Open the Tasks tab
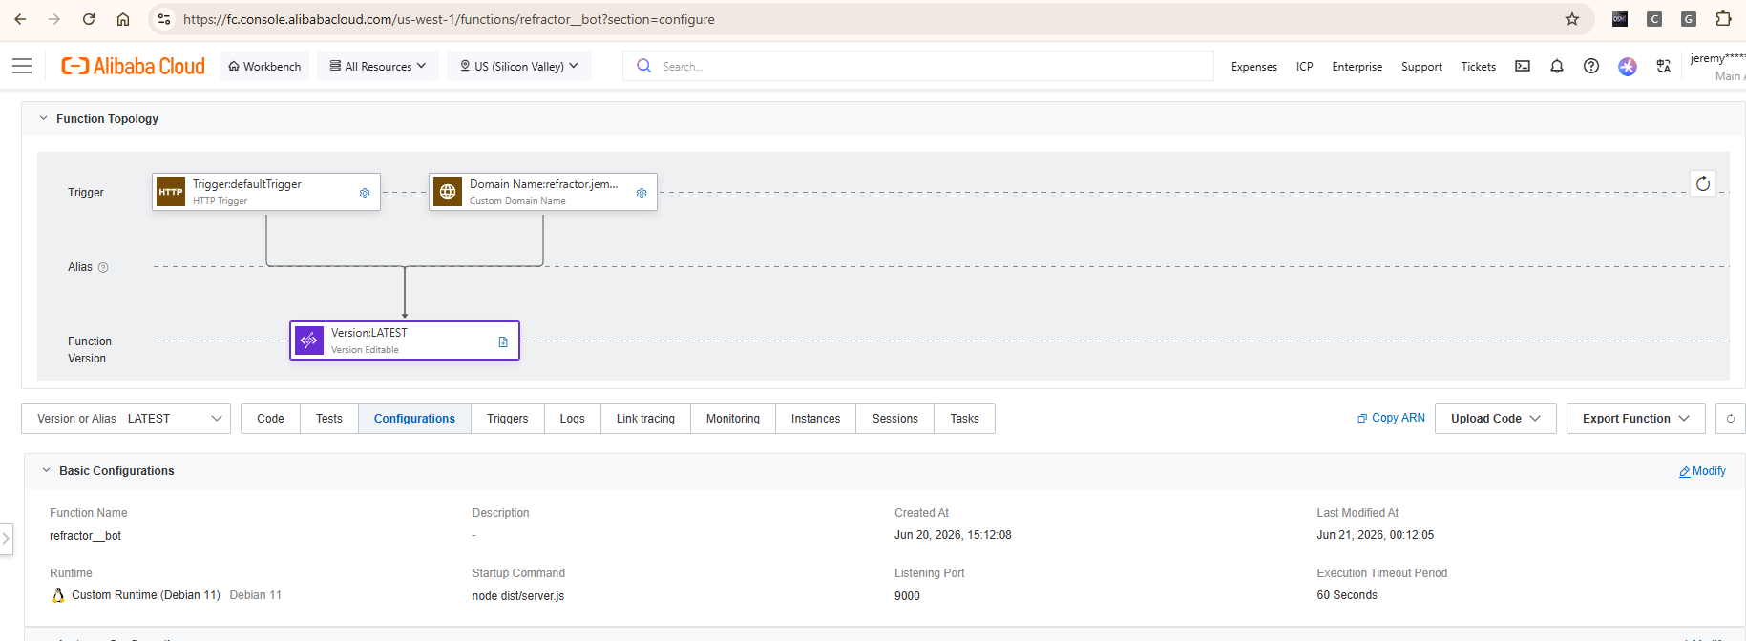 point(964,419)
